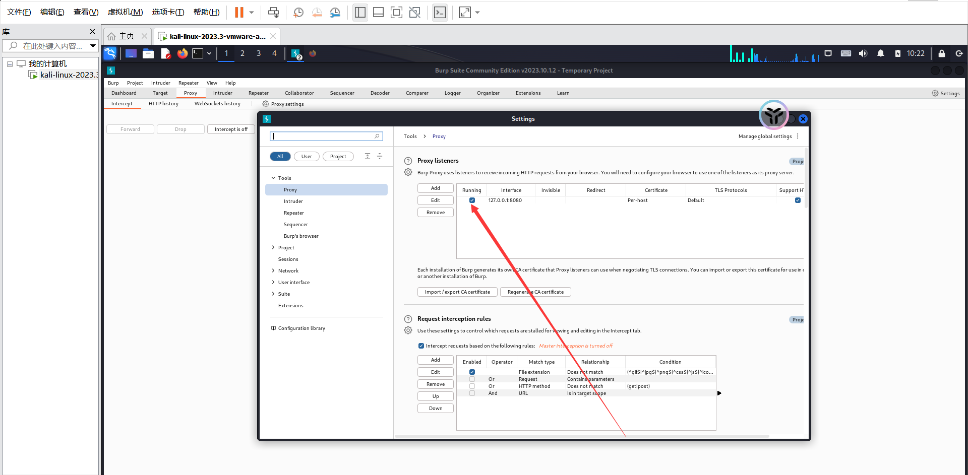
Task: Click VMware send Ctrl+Alt+Del icon
Action: pos(273,12)
